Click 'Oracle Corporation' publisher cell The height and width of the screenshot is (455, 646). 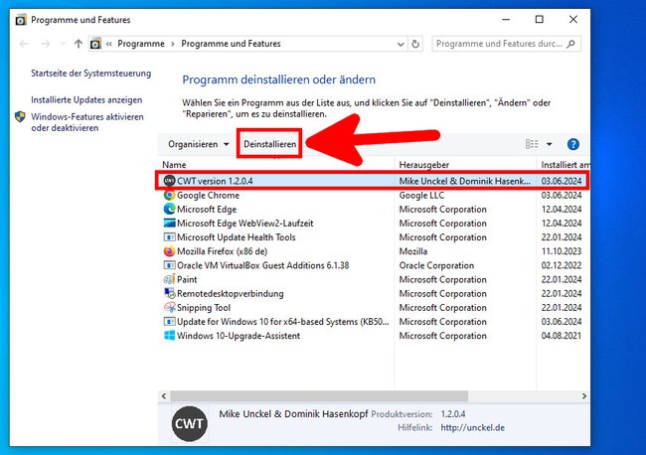[x=436, y=265]
